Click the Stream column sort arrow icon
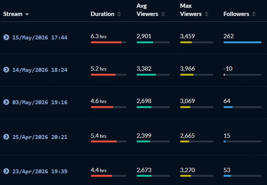 coord(27,14)
